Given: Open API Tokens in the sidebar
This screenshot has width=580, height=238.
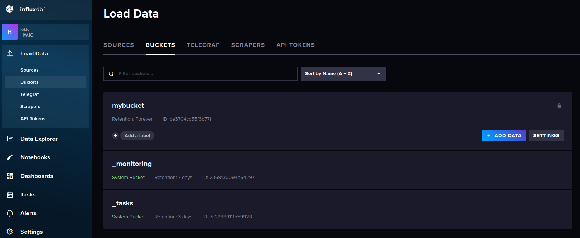Looking at the screenshot, I should pos(33,119).
